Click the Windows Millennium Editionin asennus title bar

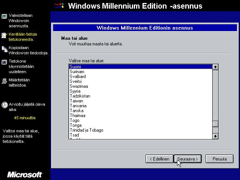point(145,28)
